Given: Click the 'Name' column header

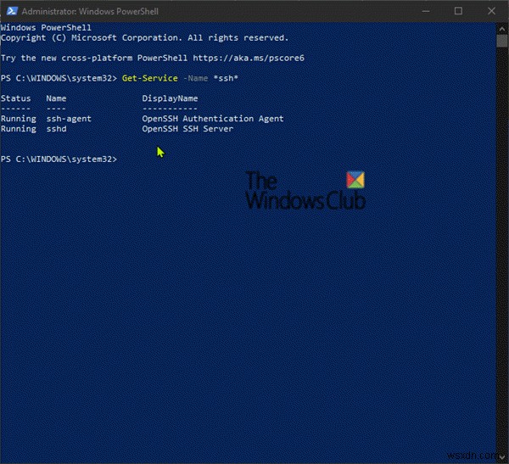Looking at the screenshot, I should click(x=56, y=98).
